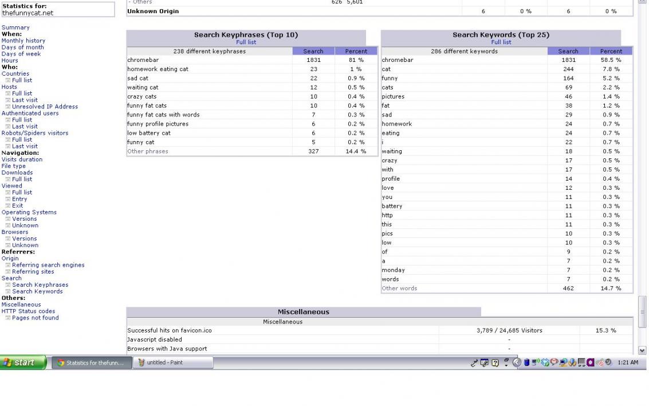Click the red blocked-sign tray icon
This screenshot has width=649, height=406.
point(599,362)
